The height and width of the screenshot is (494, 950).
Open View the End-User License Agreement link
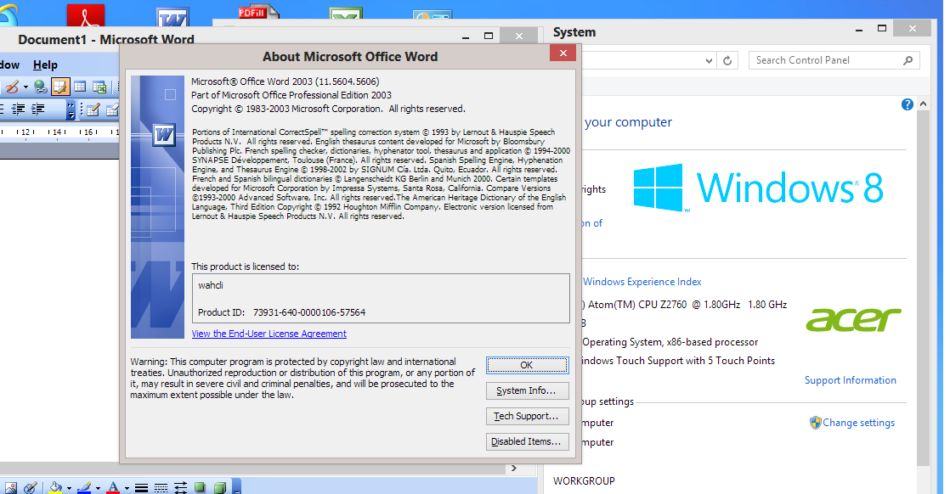click(269, 334)
